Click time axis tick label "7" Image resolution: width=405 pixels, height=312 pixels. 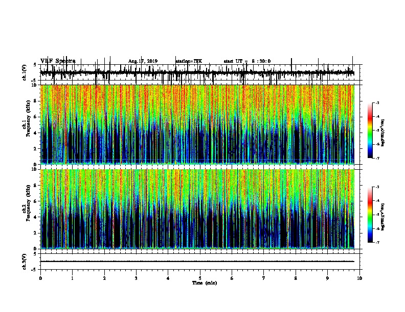(x=264, y=278)
